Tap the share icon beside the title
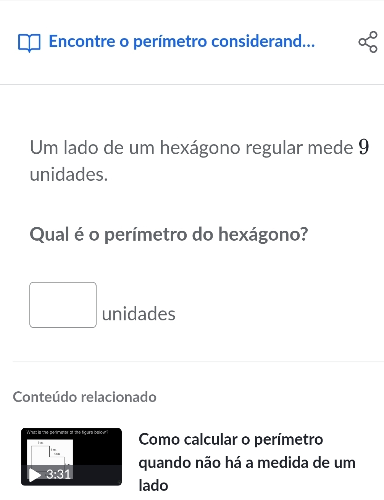Image resolution: width=384 pixels, height=500 pixels. (368, 42)
